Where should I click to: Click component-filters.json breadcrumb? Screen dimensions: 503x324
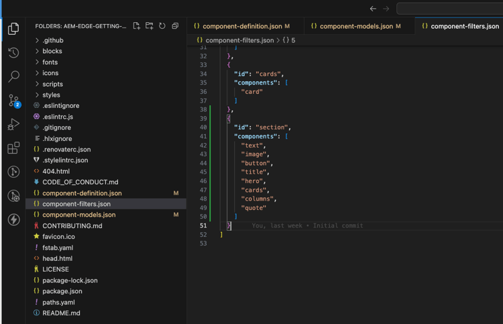pos(239,40)
